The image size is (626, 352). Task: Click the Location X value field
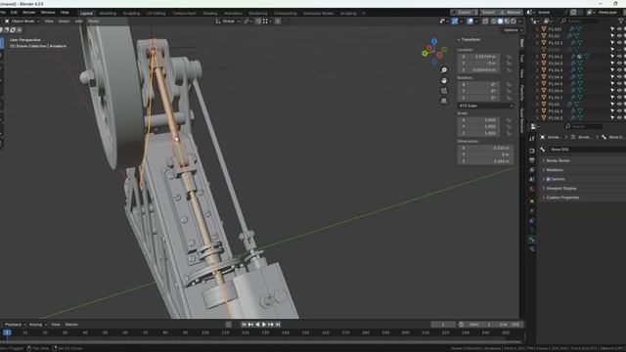[x=478, y=57]
